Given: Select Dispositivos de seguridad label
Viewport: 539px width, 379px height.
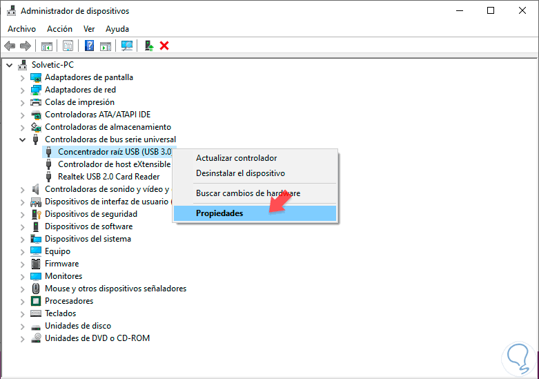Looking at the screenshot, I should [91, 214].
